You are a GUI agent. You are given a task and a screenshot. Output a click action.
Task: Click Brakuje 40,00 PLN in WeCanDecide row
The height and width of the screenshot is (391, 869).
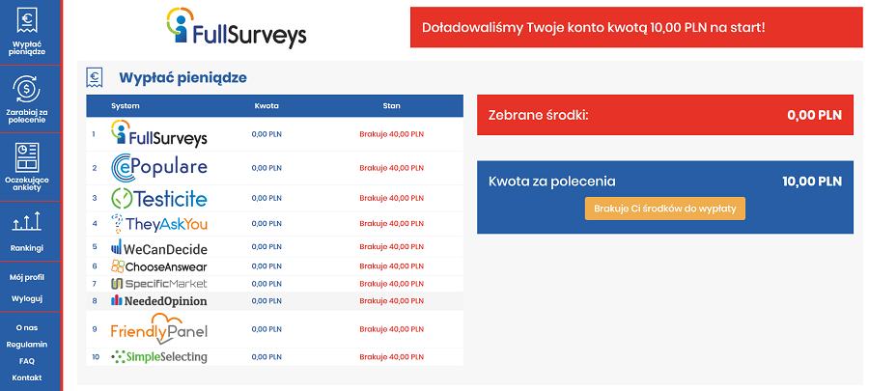(391, 247)
